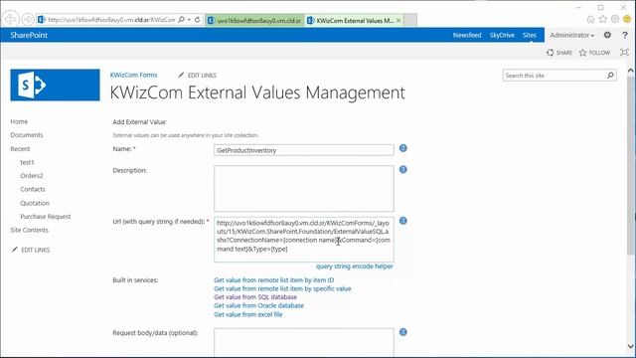The height and width of the screenshot is (358, 636).
Task: Click the Recent heading in left navigation
Action: 20,148
